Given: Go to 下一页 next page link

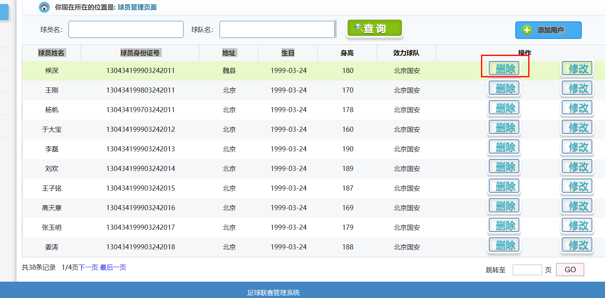Looking at the screenshot, I should pyautogui.click(x=88, y=268).
